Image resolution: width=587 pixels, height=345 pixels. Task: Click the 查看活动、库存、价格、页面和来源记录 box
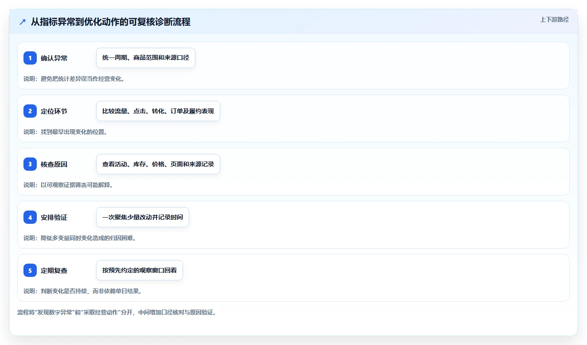point(158,164)
